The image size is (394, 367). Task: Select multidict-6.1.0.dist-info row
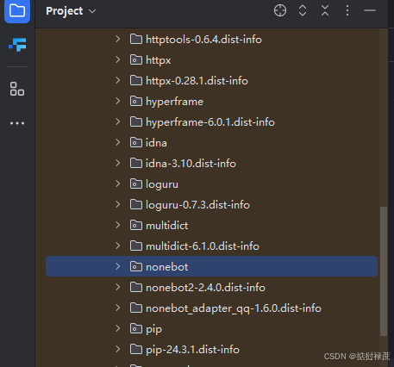(x=211, y=246)
